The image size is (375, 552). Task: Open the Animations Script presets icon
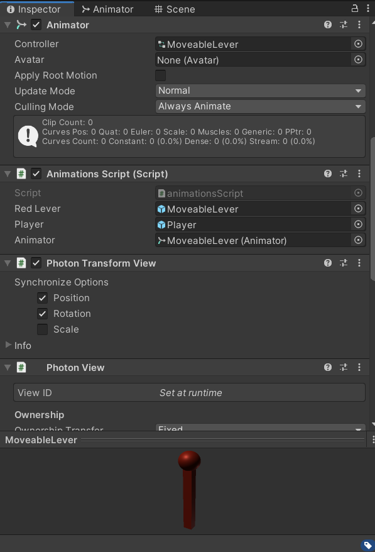343,174
